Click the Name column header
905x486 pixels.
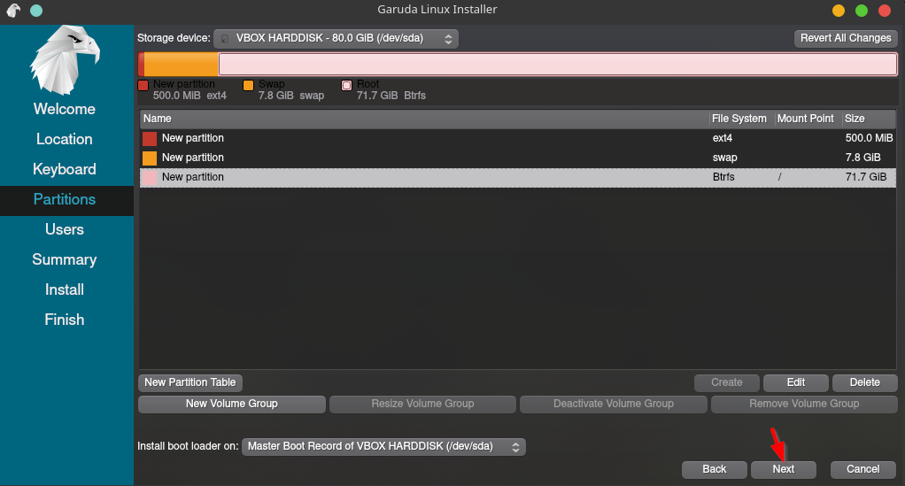click(424, 119)
